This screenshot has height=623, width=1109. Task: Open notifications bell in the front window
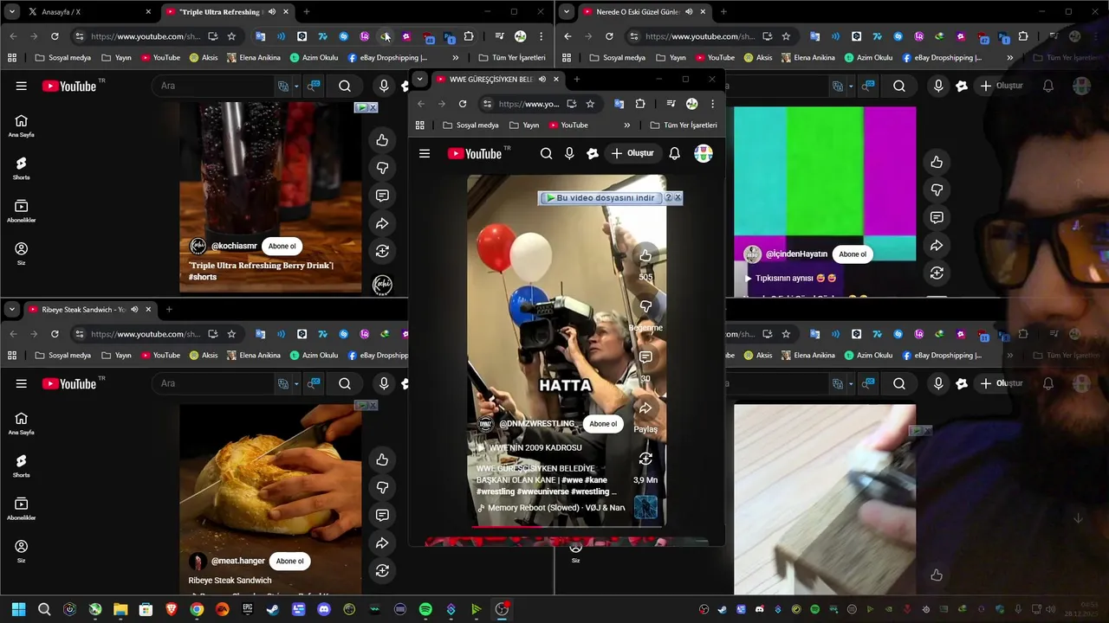pos(674,153)
